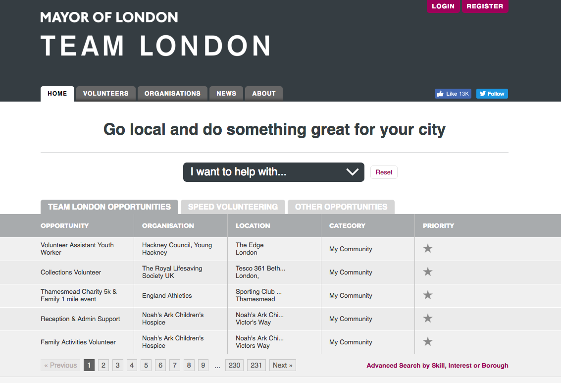Open the ORGANISATIONS navigation tab
This screenshot has width=561, height=383.
pyautogui.click(x=172, y=94)
